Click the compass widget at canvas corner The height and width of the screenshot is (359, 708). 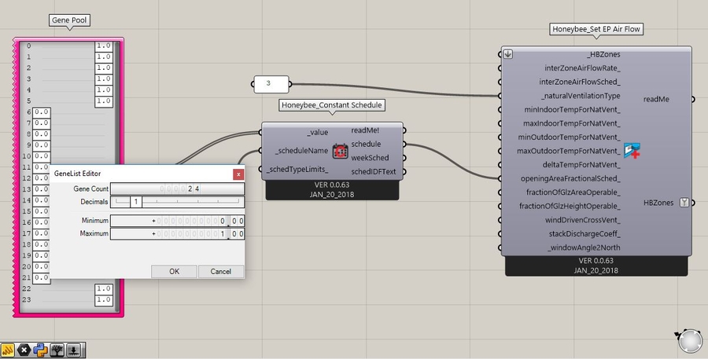pos(689,340)
